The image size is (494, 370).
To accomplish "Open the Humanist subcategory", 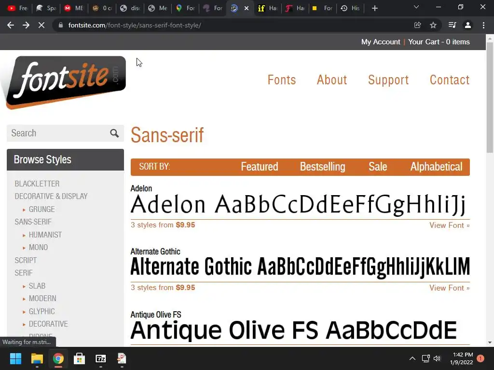I will (x=45, y=235).
